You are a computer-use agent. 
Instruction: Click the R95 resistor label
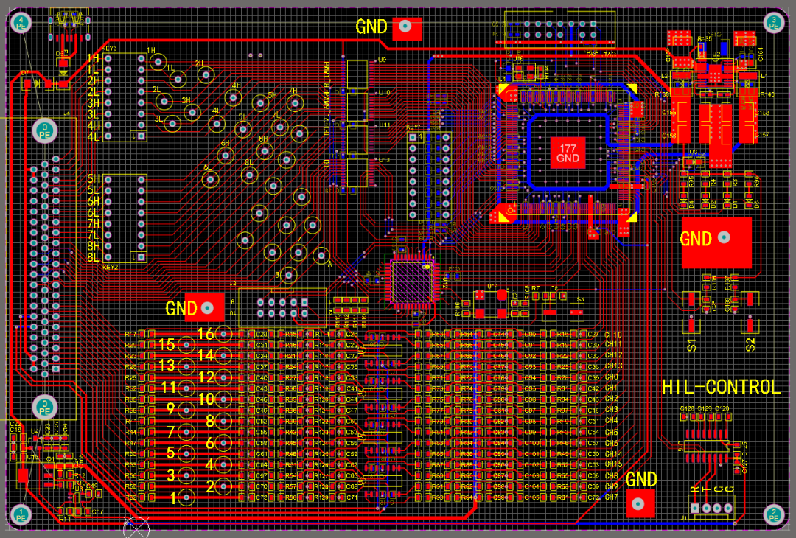coord(691,182)
